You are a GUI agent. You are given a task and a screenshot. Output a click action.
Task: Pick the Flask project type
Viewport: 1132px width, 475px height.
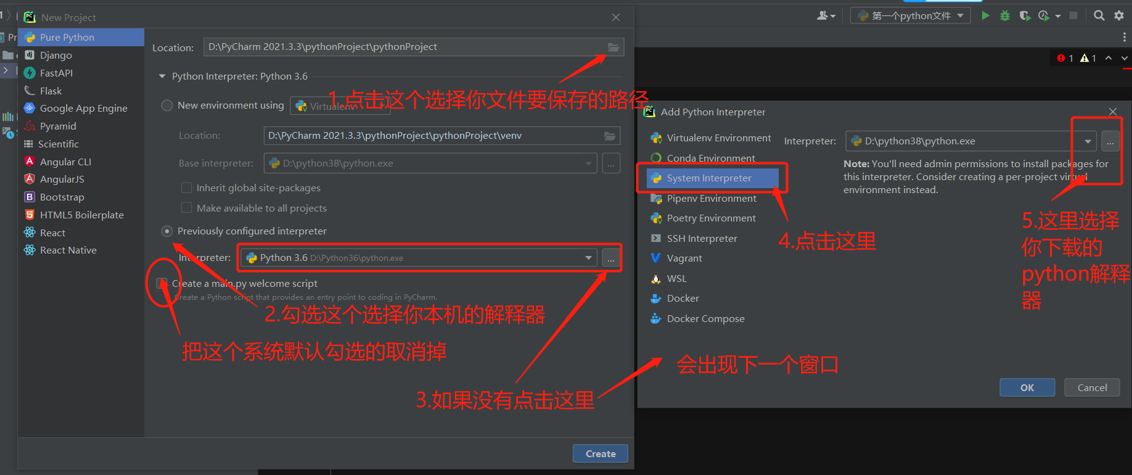pos(81,91)
